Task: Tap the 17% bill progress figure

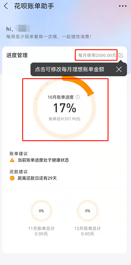Action: [65, 108]
